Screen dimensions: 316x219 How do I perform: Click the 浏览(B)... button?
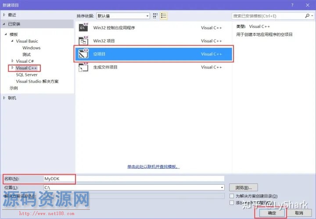click(x=244, y=187)
